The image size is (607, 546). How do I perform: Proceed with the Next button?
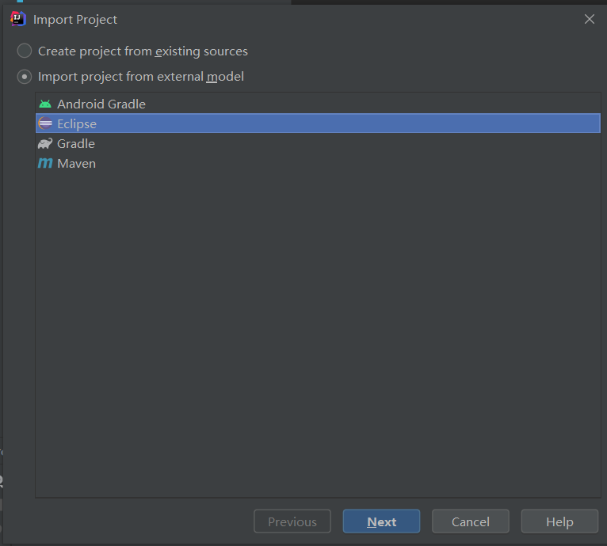tap(381, 521)
